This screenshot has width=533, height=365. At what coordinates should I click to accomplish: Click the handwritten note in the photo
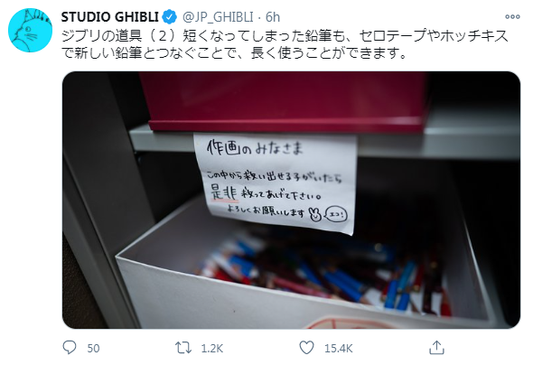click(276, 183)
